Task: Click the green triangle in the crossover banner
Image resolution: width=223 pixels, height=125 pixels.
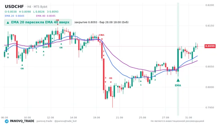Action: (x=8, y=22)
